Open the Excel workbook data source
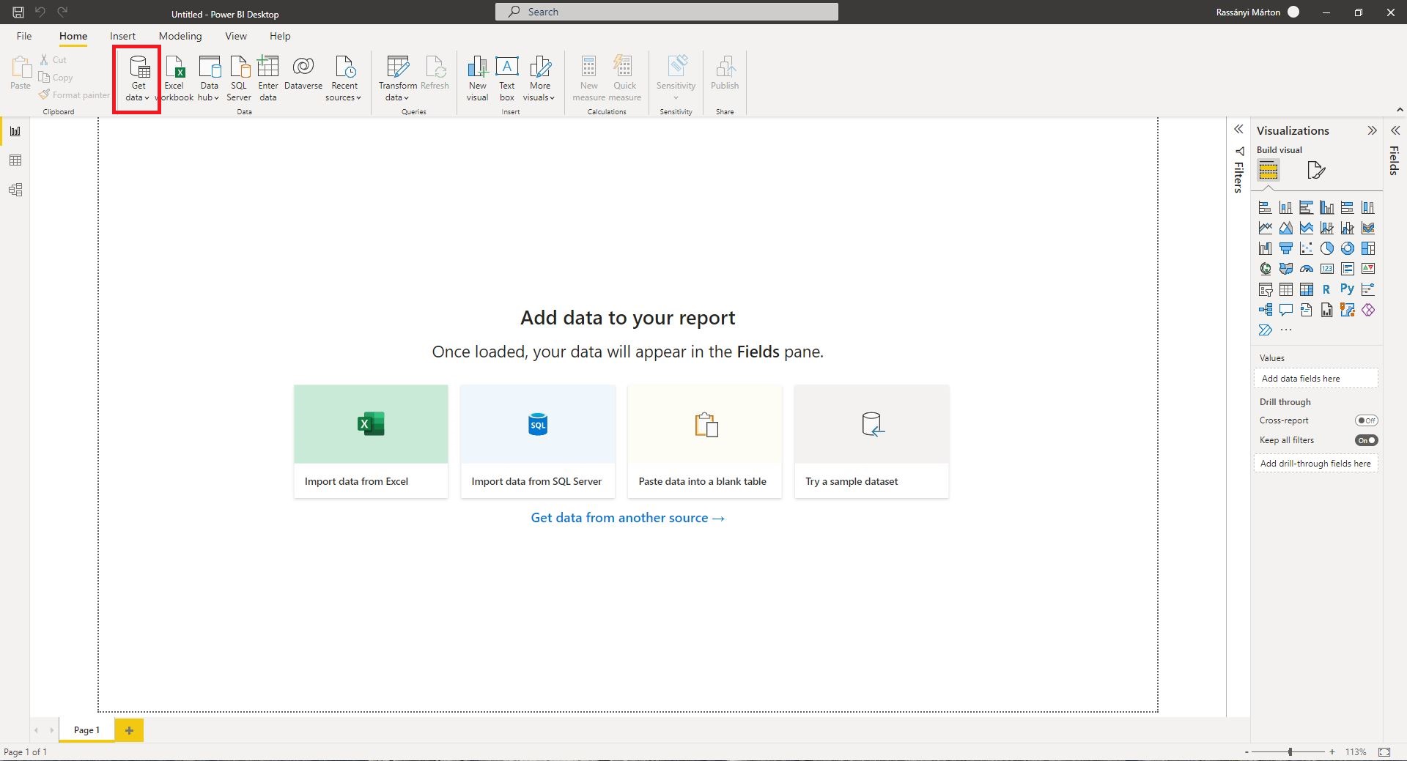The width and height of the screenshot is (1407, 761). click(x=174, y=78)
